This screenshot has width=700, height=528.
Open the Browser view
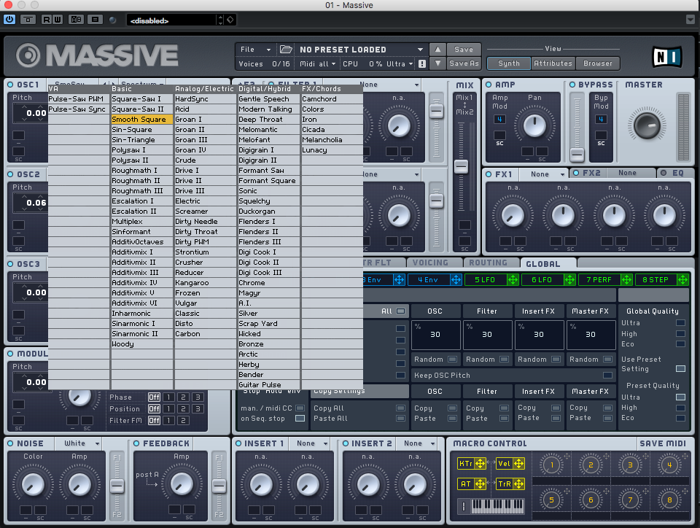click(x=598, y=63)
